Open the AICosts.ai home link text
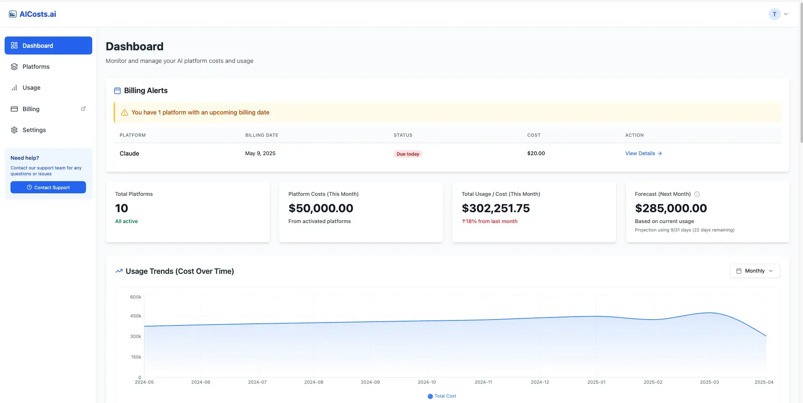The image size is (803, 403). pyautogui.click(x=38, y=14)
